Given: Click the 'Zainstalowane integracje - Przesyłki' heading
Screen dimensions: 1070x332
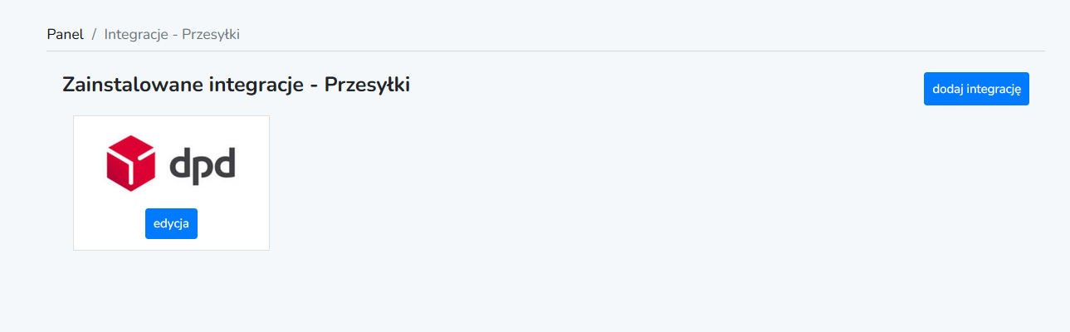Looking at the screenshot, I should coord(236,85).
